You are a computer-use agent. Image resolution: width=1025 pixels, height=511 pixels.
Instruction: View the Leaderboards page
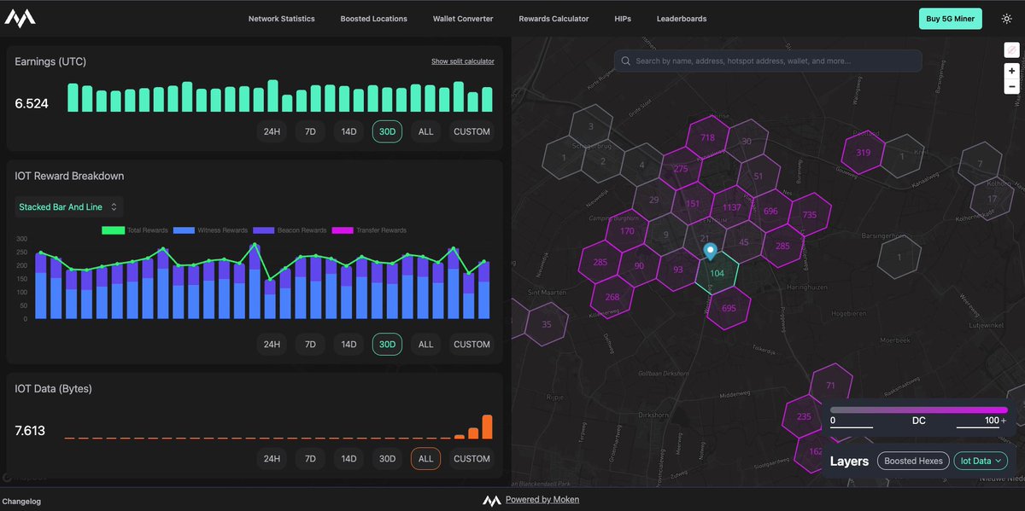pos(682,19)
